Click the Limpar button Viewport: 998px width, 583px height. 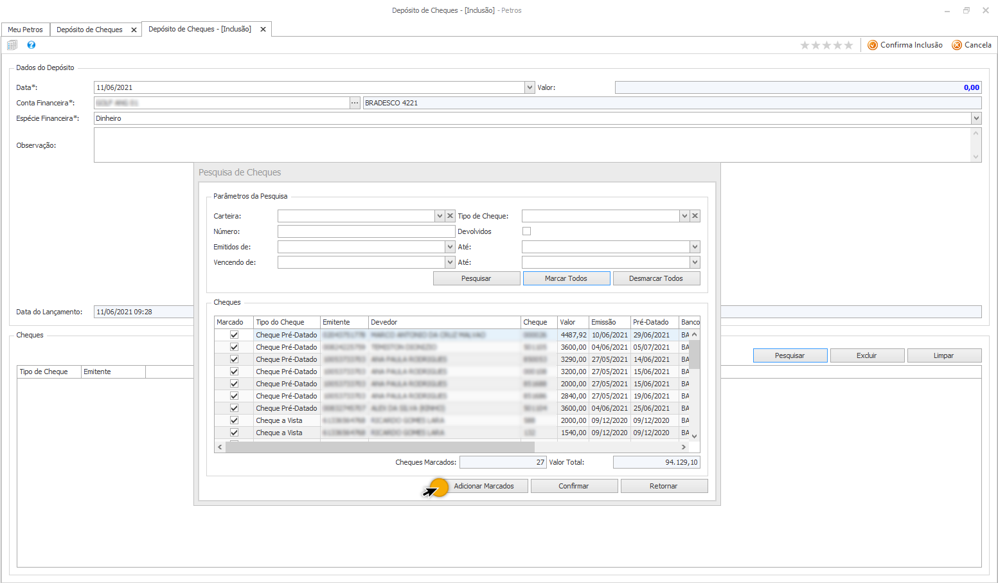click(944, 355)
